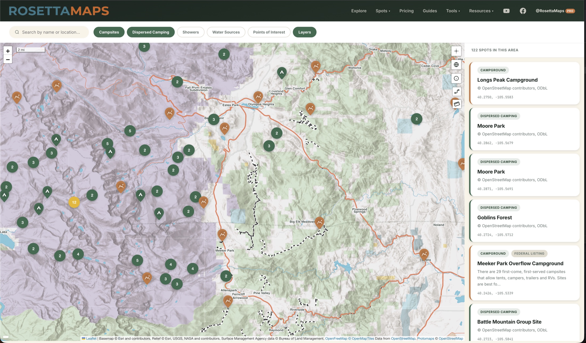Screen dimensions: 586x343
Task: Go to the Pricing page
Action: click(x=406, y=11)
